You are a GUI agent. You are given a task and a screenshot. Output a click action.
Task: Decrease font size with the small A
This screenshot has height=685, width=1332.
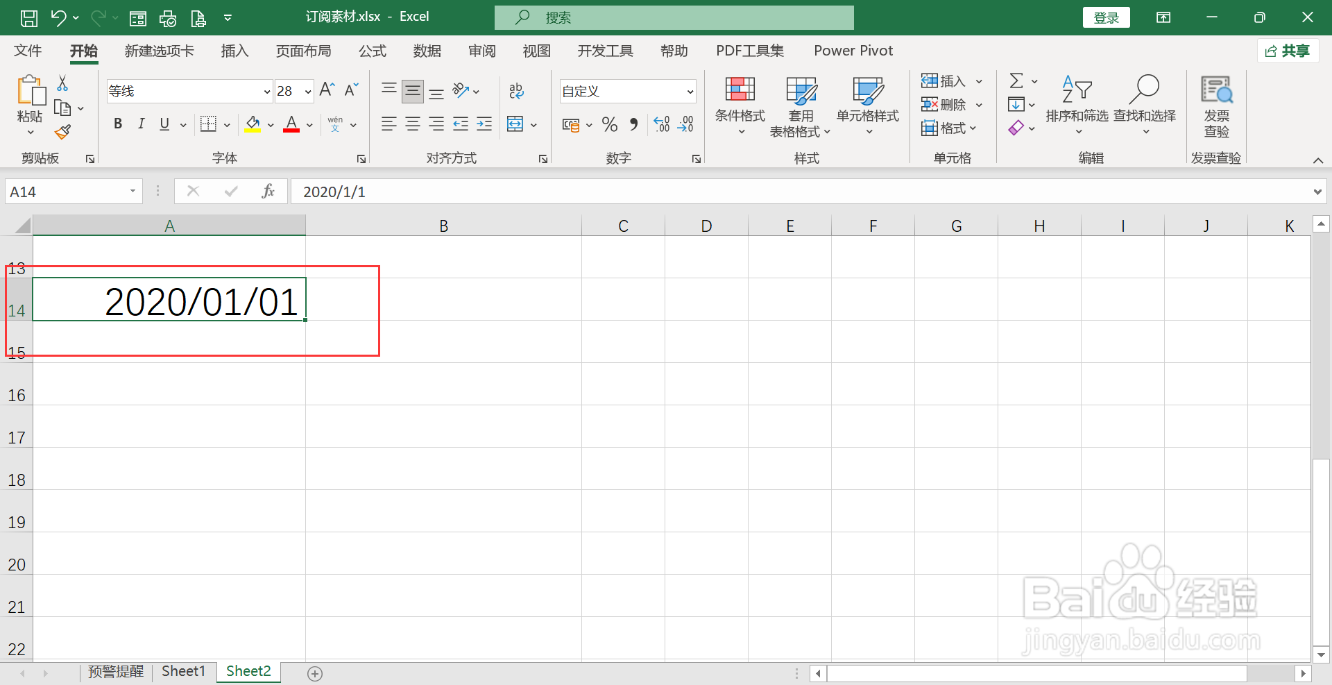click(351, 90)
